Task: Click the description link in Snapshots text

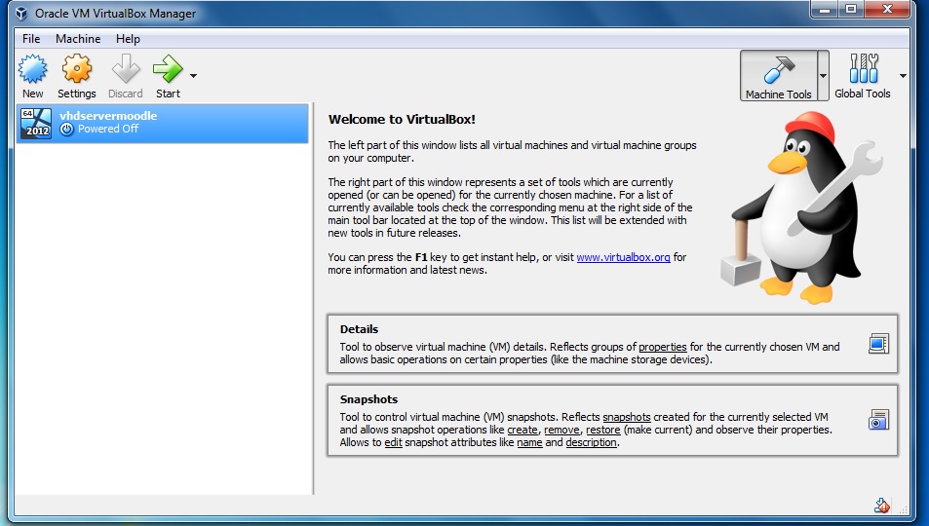Action: click(x=592, y=442)
